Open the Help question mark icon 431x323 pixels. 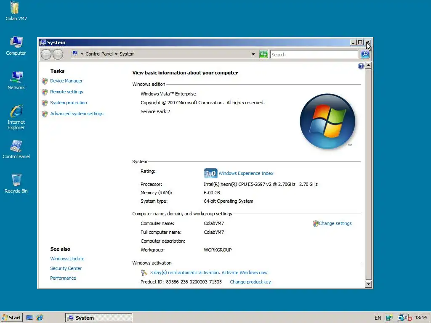[361, 66]
